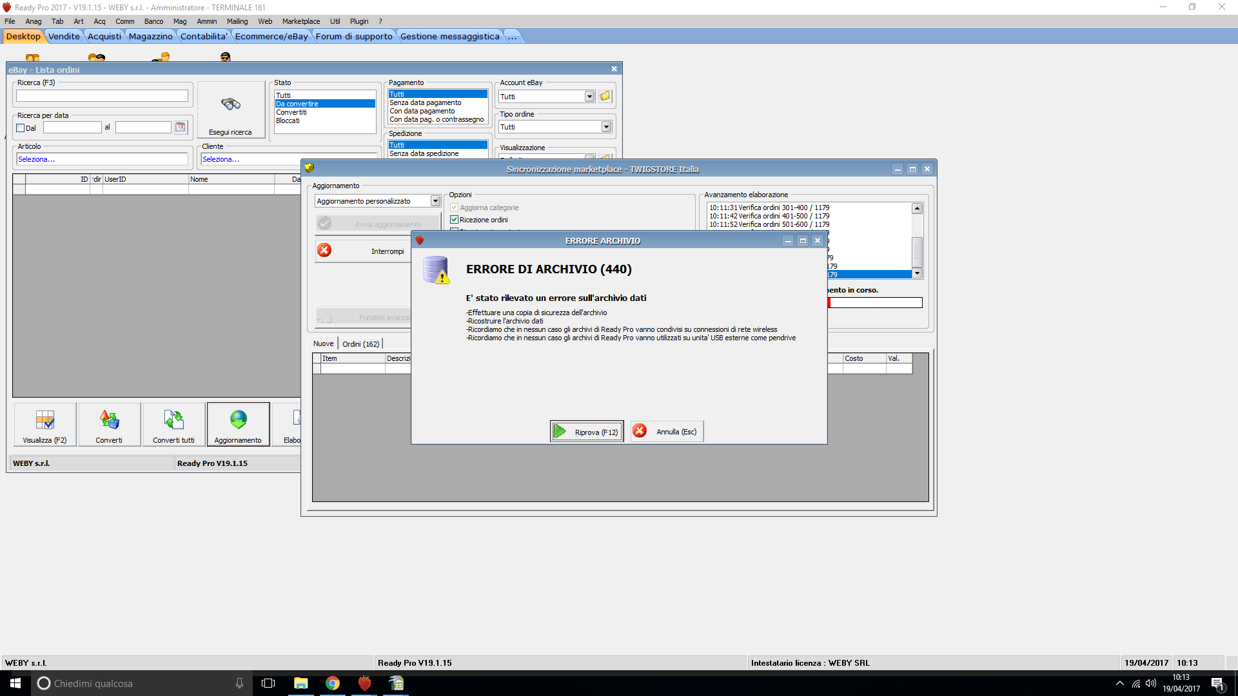1238x696 pixels.
Task: Click the red Interrompi stop icon
Action: coord(324,251)
